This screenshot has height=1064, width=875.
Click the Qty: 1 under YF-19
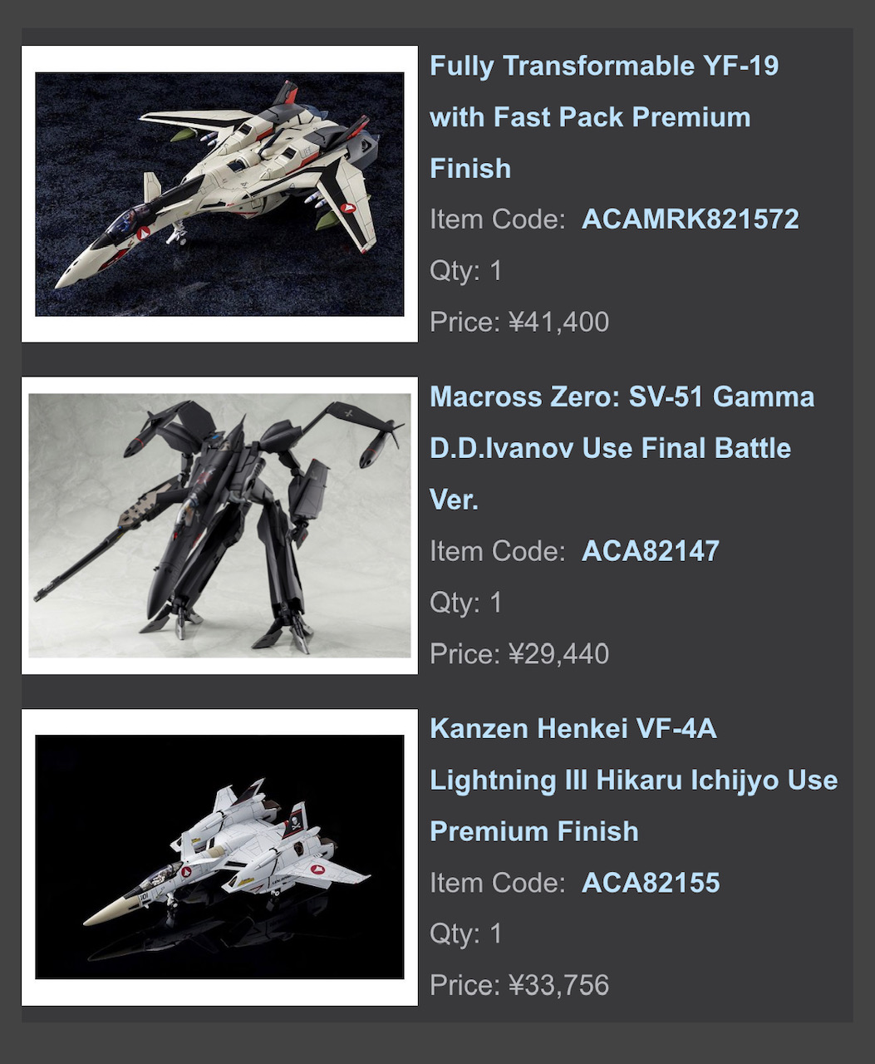pos(466,271)
